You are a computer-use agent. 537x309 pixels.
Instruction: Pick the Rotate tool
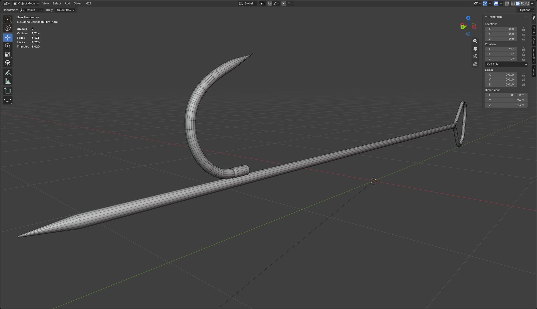pos(8,46)
